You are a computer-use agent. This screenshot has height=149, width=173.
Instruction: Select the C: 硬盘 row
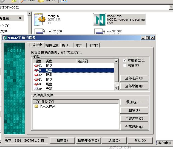tap(74, 66)
